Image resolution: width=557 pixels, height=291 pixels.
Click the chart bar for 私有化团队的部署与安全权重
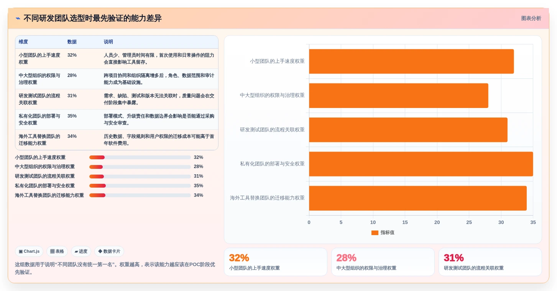coord(421,164)
